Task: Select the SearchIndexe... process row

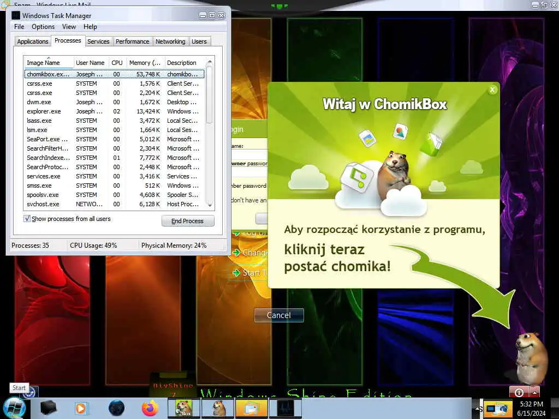Action: point(115,158)
